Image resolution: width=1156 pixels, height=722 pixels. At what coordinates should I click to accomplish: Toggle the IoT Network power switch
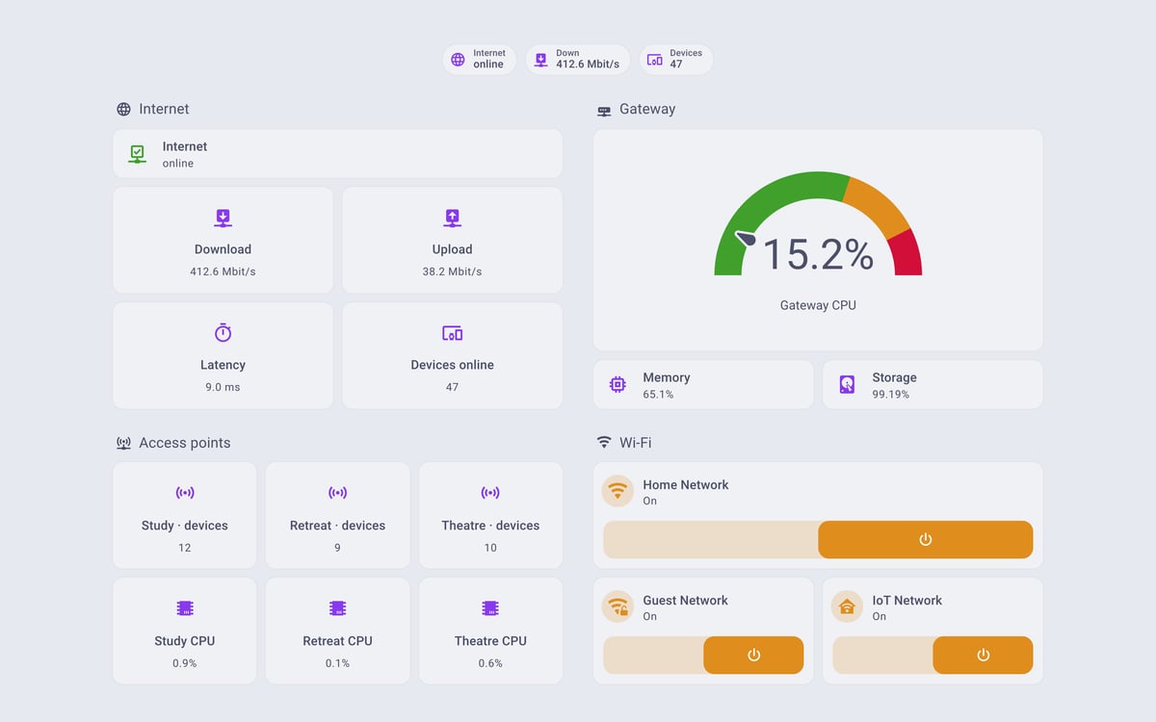(933, 655)
